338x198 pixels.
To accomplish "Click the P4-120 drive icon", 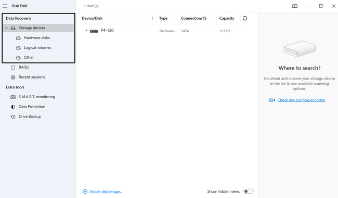I will [x=94, y=31].
